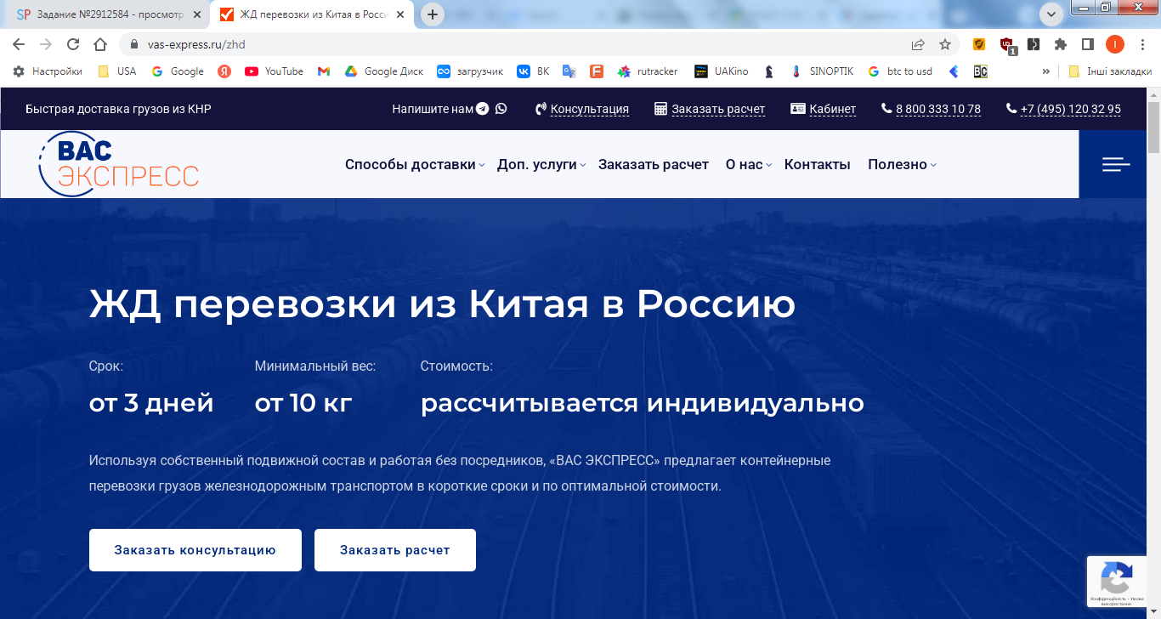
Task: Open the Google Диск bookmark
Action: click(383, 71)
